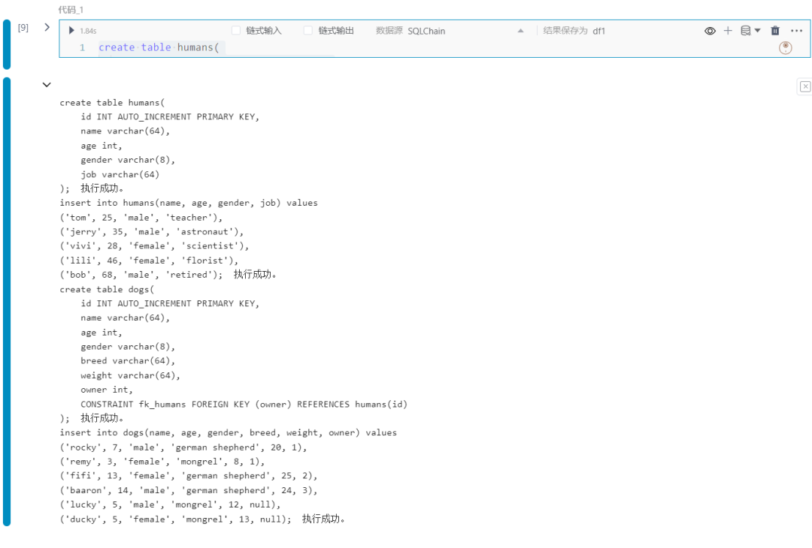Add a new cell with the plus icon
812x548 pixels.
[728, 31]
